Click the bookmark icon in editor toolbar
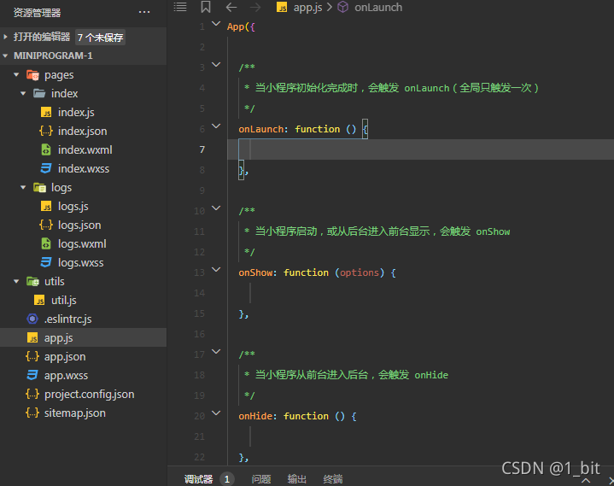 pyautogui.click(x=206, y=7)
